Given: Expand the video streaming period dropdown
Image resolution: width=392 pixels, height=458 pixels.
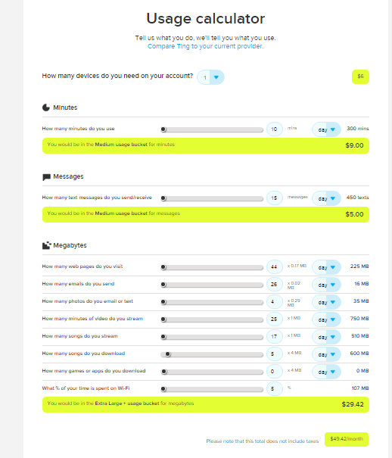Looking at the screenshot, I should [326, 319].
